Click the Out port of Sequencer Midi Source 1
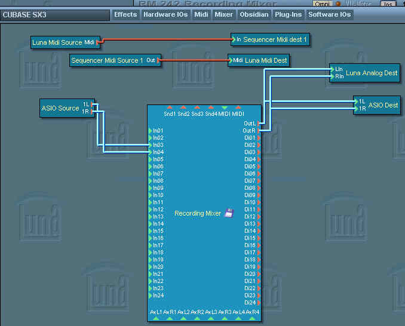This screenshot has width=405, height=326. coord(158,60)
